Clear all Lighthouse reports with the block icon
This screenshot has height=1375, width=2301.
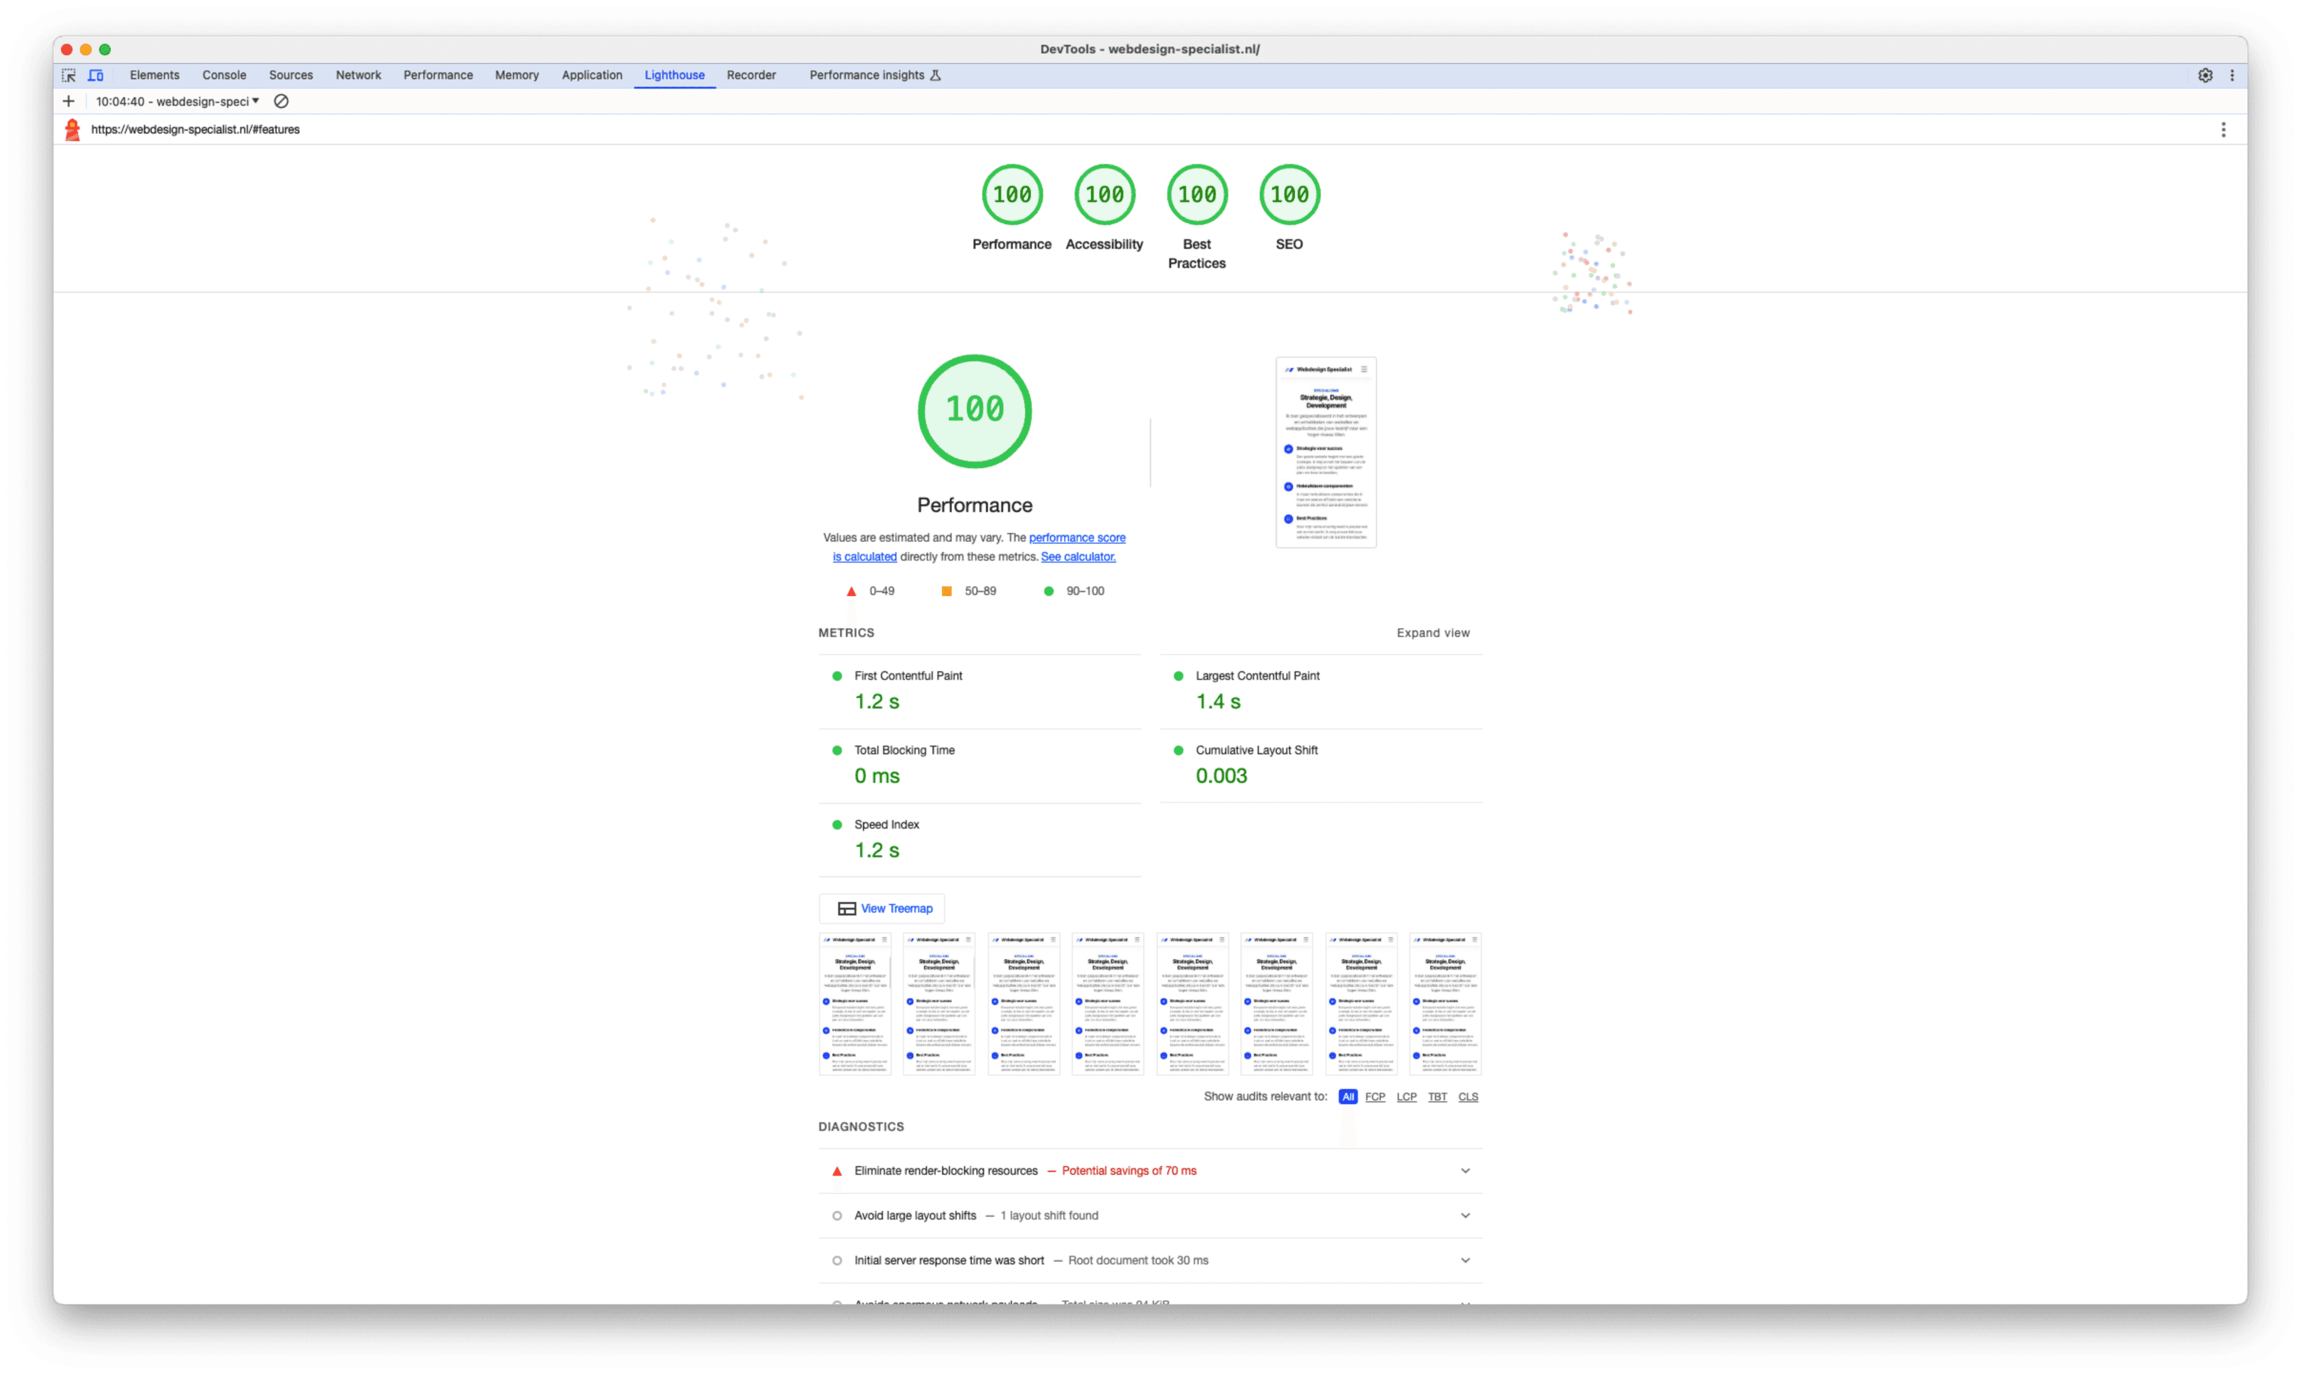click(x=281, y=101)
